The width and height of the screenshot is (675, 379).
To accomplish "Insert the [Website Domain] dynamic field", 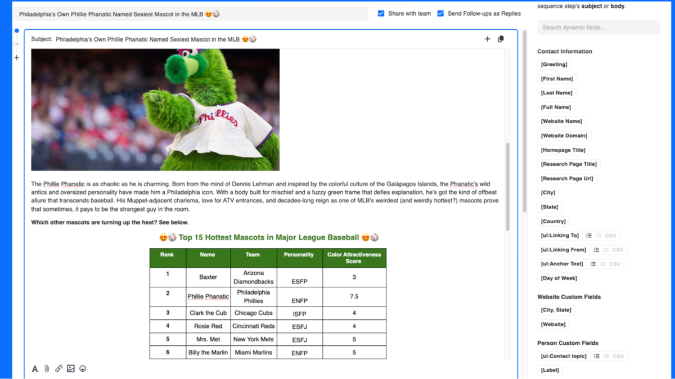I will [x=564, y=136].
